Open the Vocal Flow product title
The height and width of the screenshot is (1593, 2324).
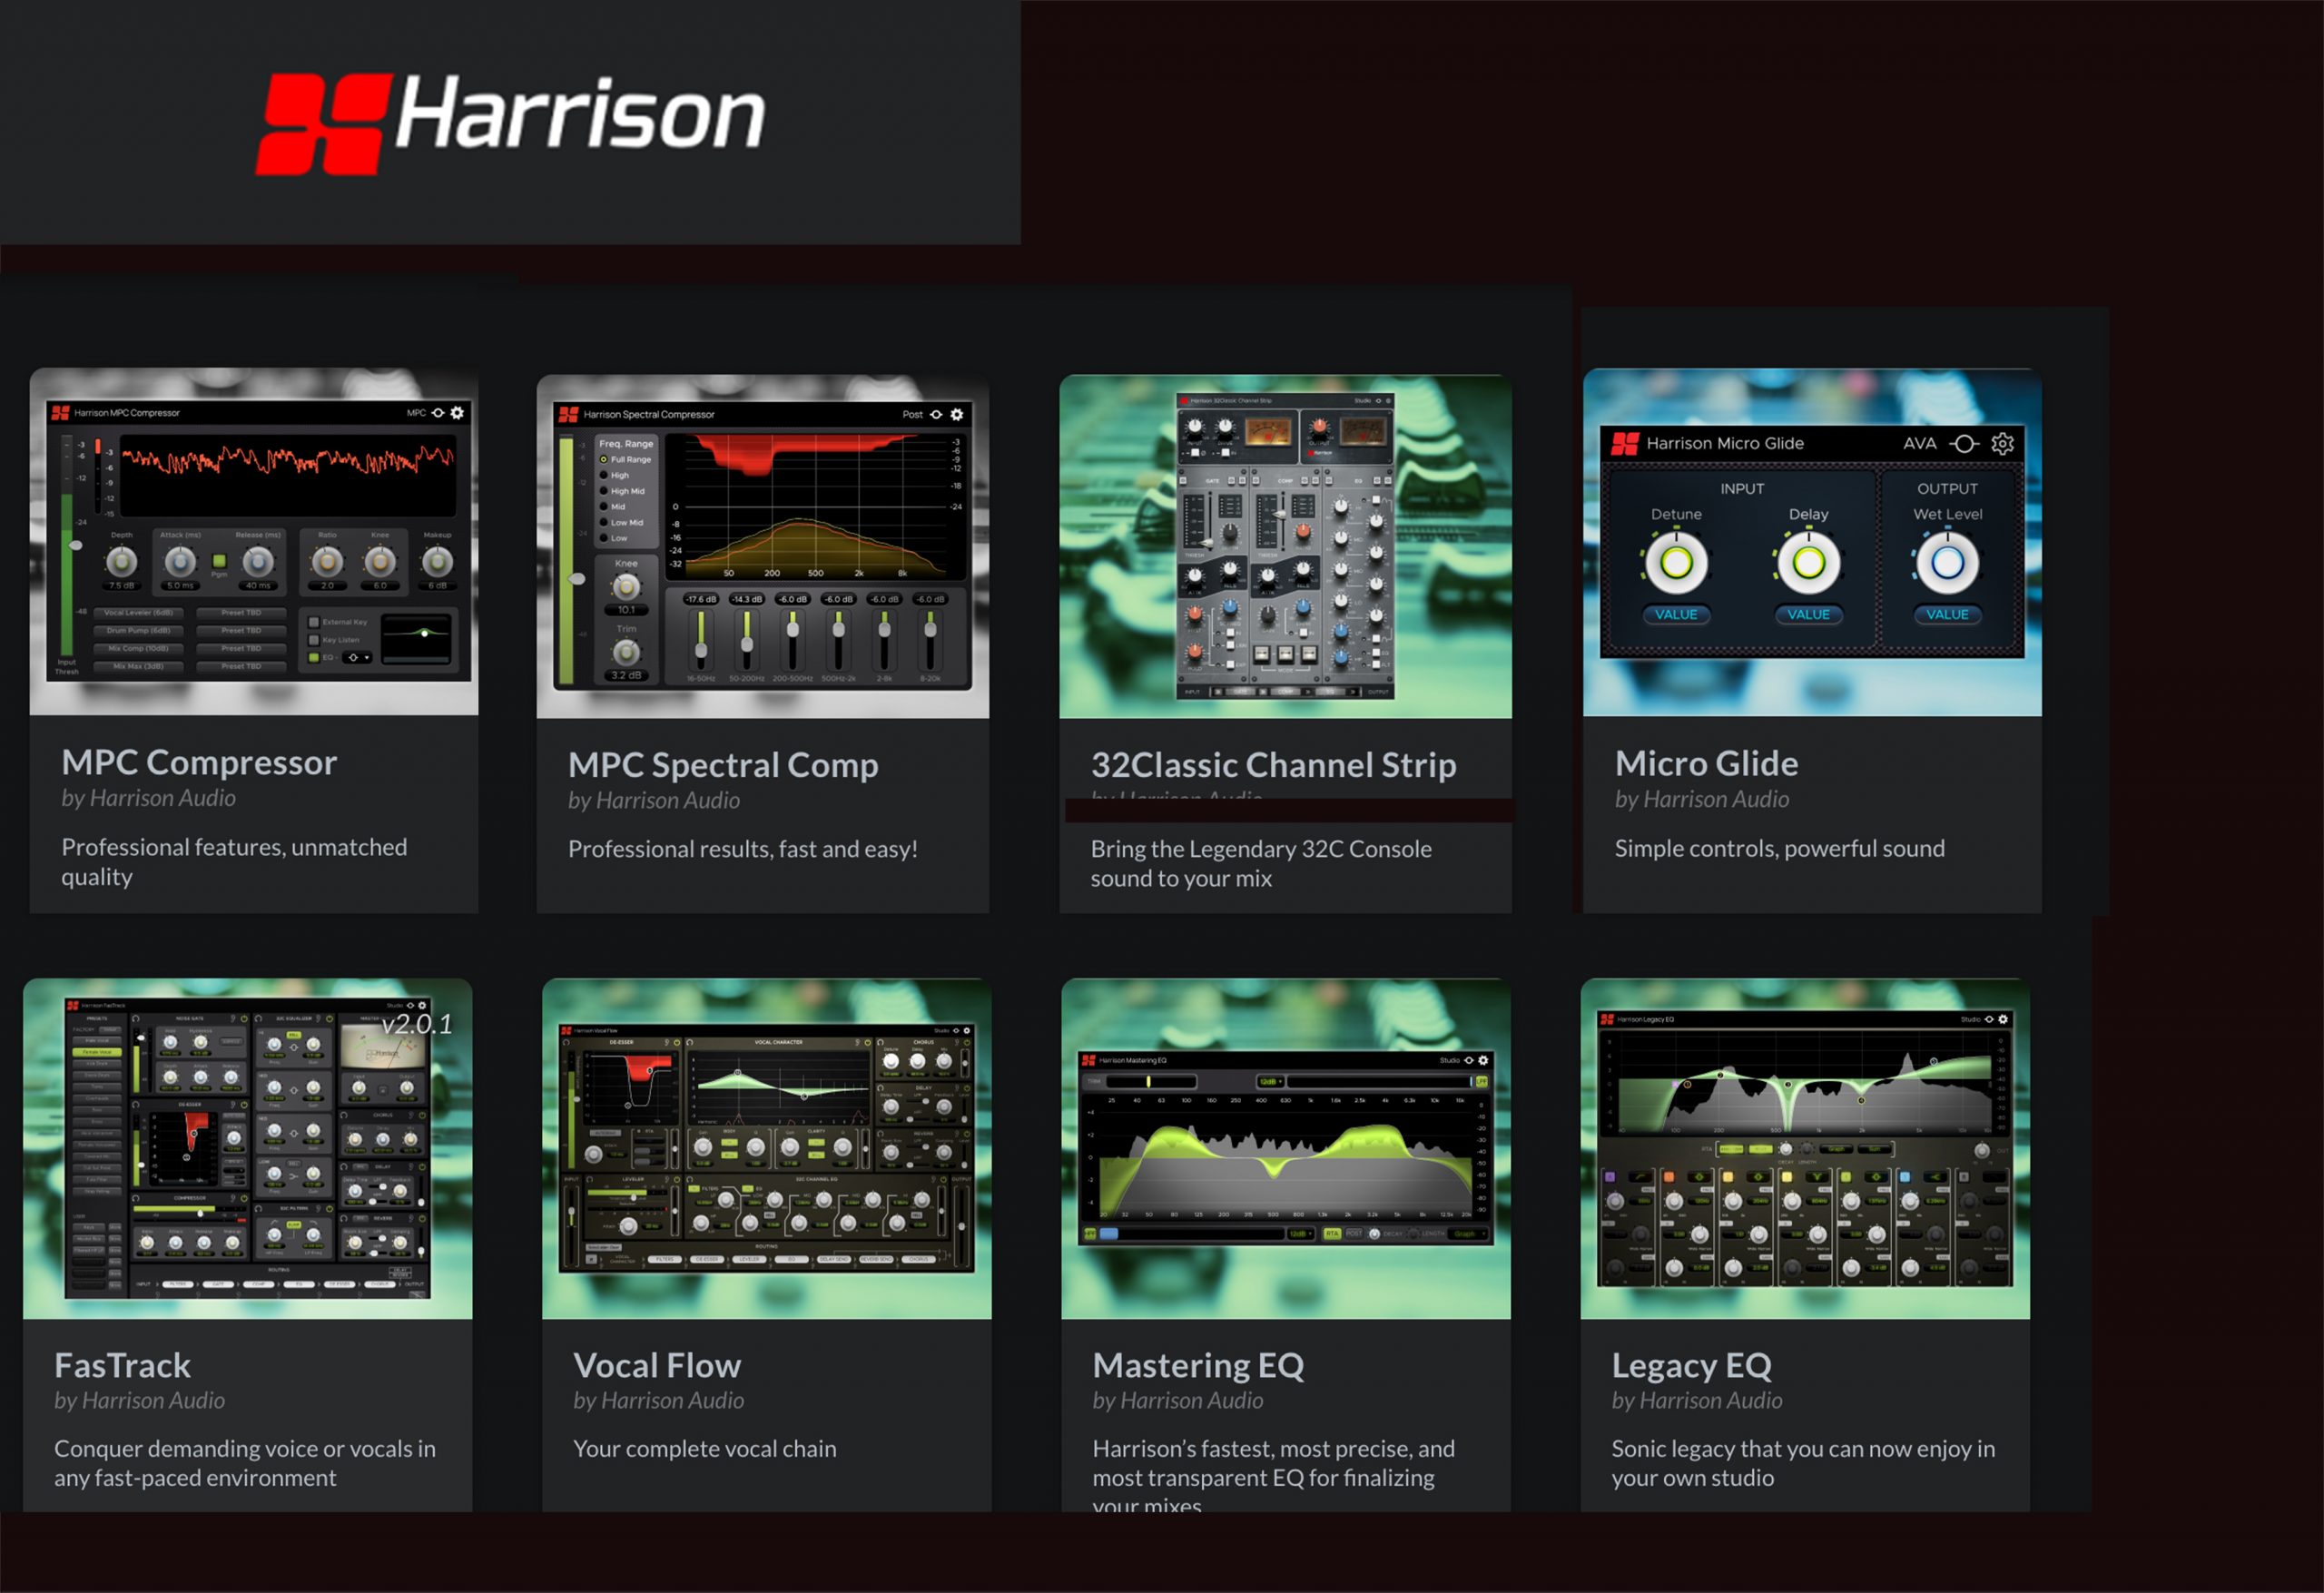657,1365
